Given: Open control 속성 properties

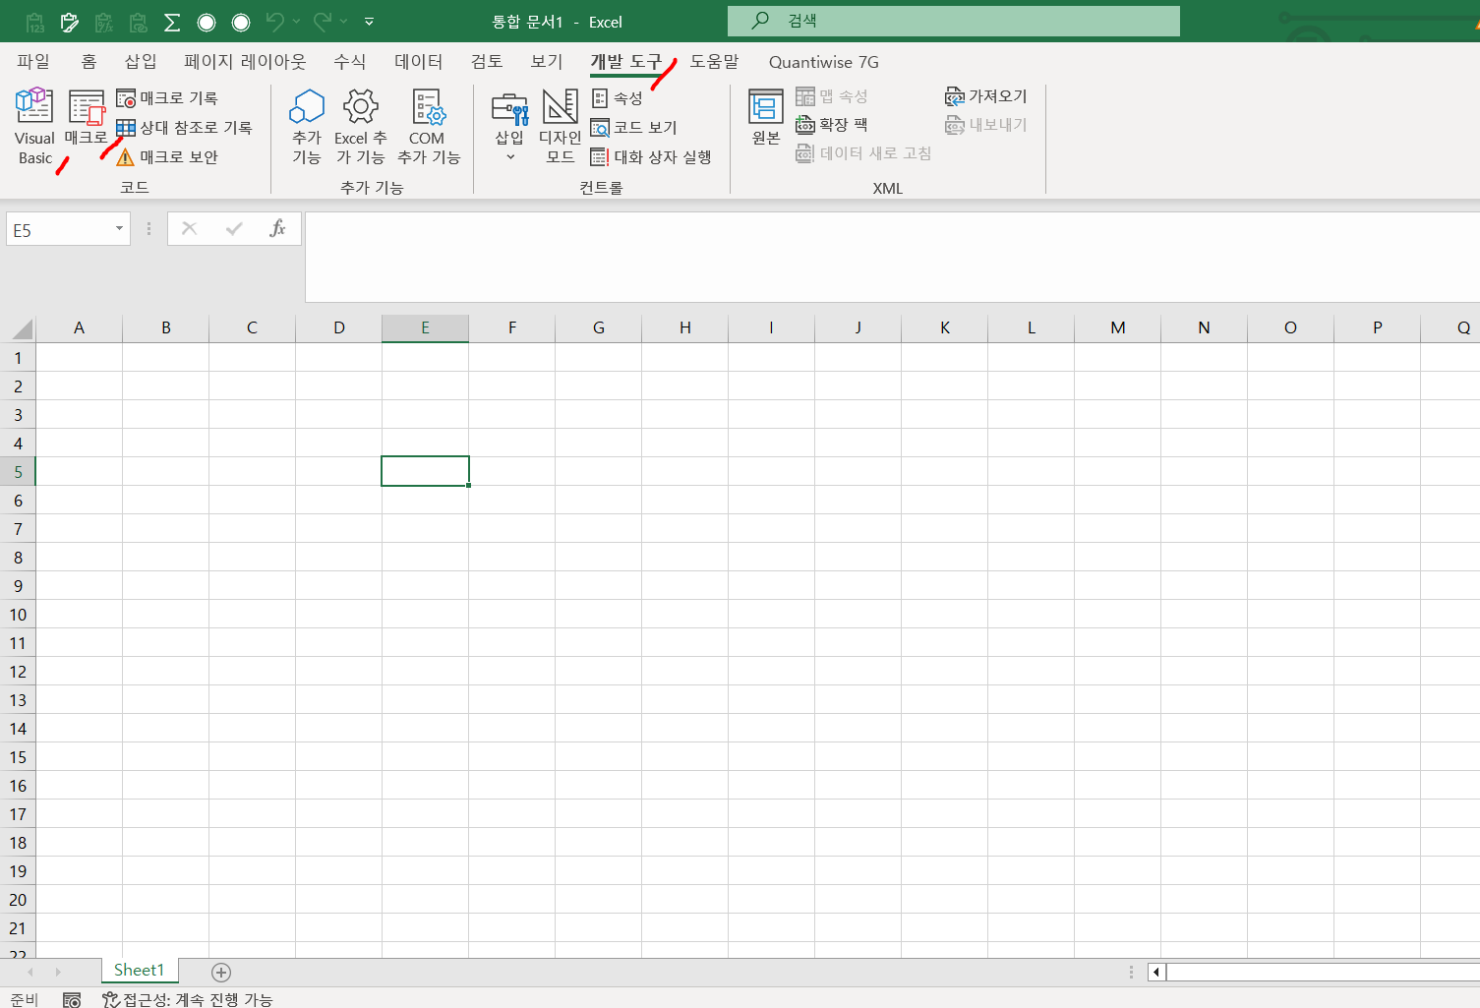Looking at the screenshot, I should click(618, 98).
